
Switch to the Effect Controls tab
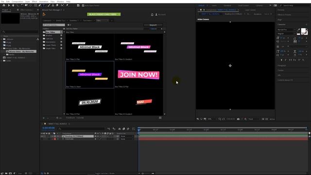pos(27,10)
